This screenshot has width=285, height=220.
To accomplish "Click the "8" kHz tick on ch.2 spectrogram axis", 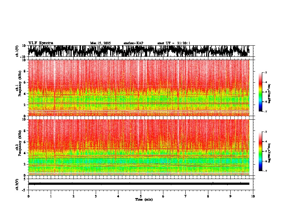I will (25, 131).
